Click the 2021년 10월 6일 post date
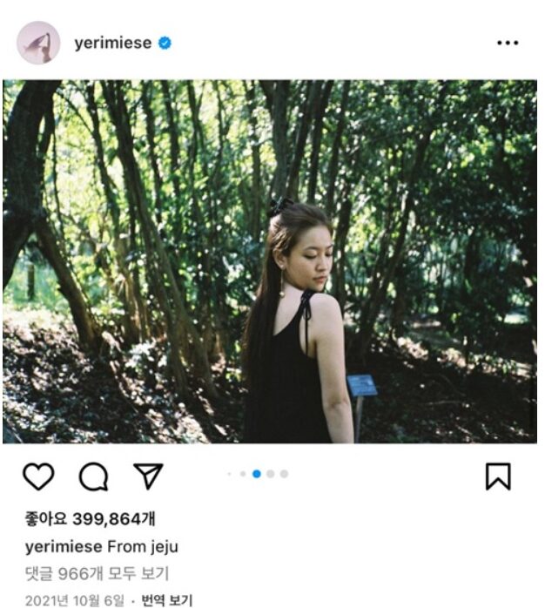Image resolution: width=545 pixels, height=608 pixels. click(x=75, y=600)
